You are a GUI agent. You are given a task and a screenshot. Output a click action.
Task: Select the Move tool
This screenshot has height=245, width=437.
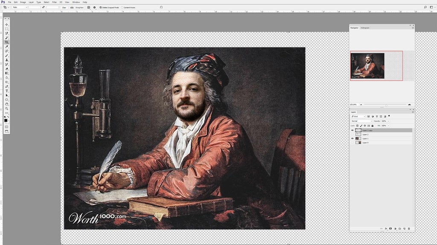coord(7,24)
